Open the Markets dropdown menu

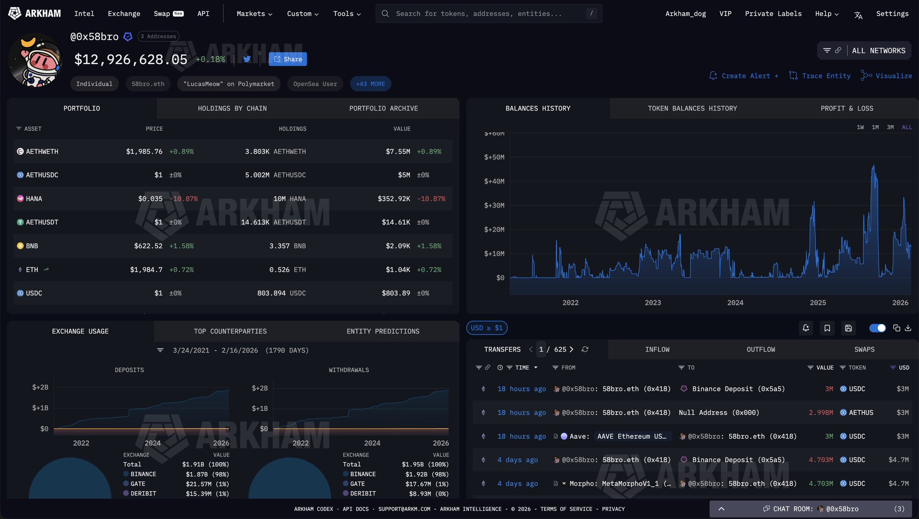(x=254, y=14)
